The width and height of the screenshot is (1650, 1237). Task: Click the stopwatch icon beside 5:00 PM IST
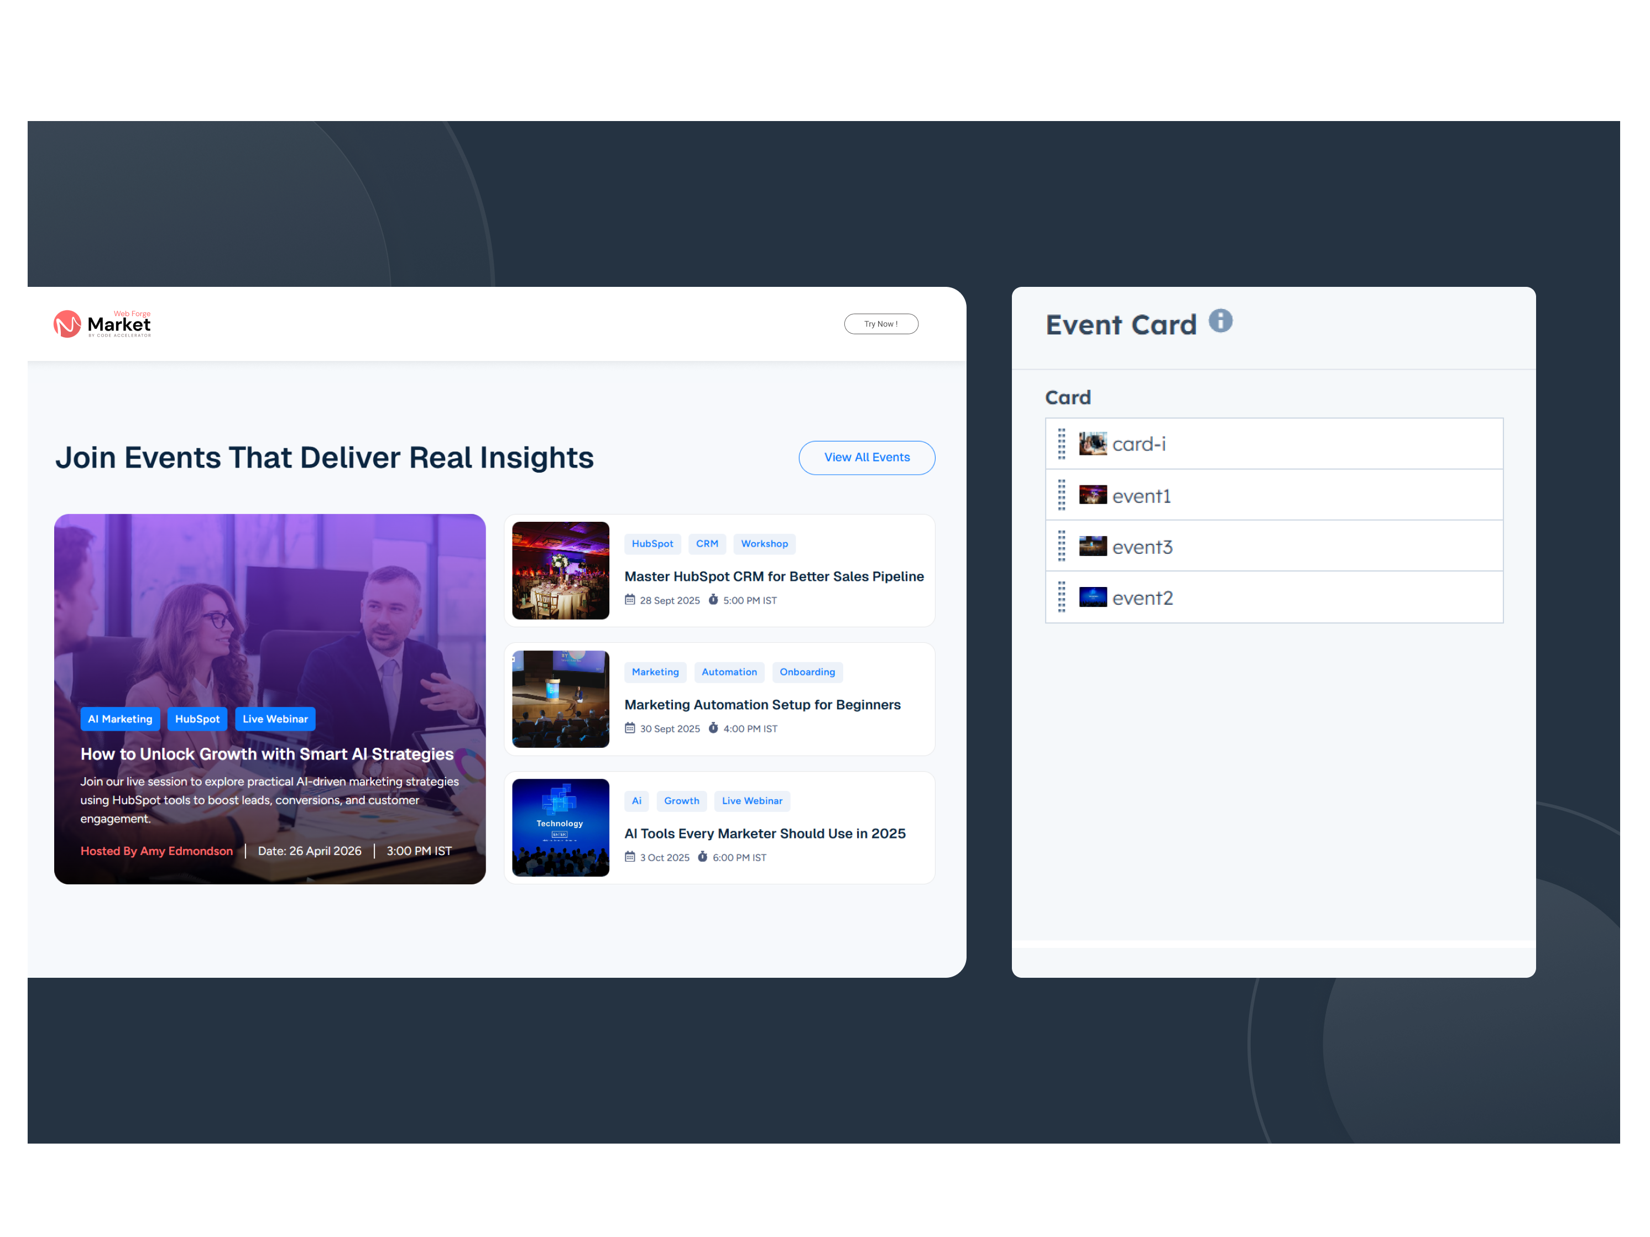click(x=713, y=600)
